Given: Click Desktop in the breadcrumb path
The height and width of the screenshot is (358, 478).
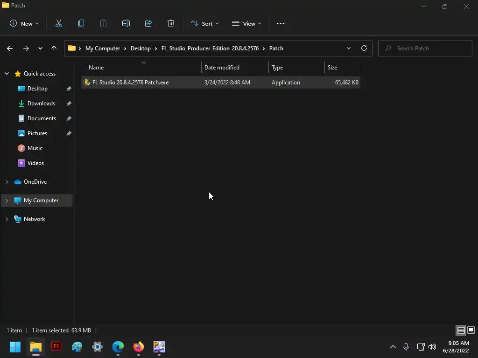Looking at the screenshot, I should coord(141,48).
